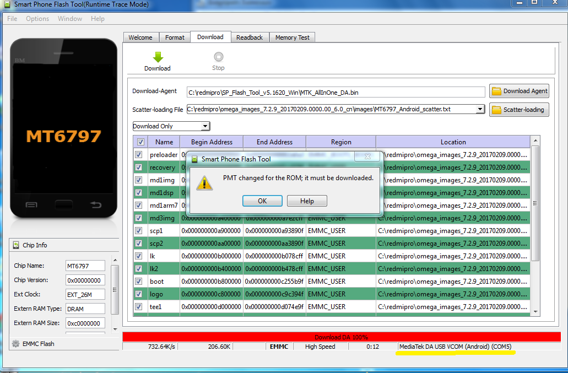
Task: Click the Stop icon in toolbar
Action: (218, 57)
